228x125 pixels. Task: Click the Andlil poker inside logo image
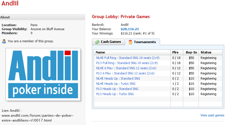(43, 74)
